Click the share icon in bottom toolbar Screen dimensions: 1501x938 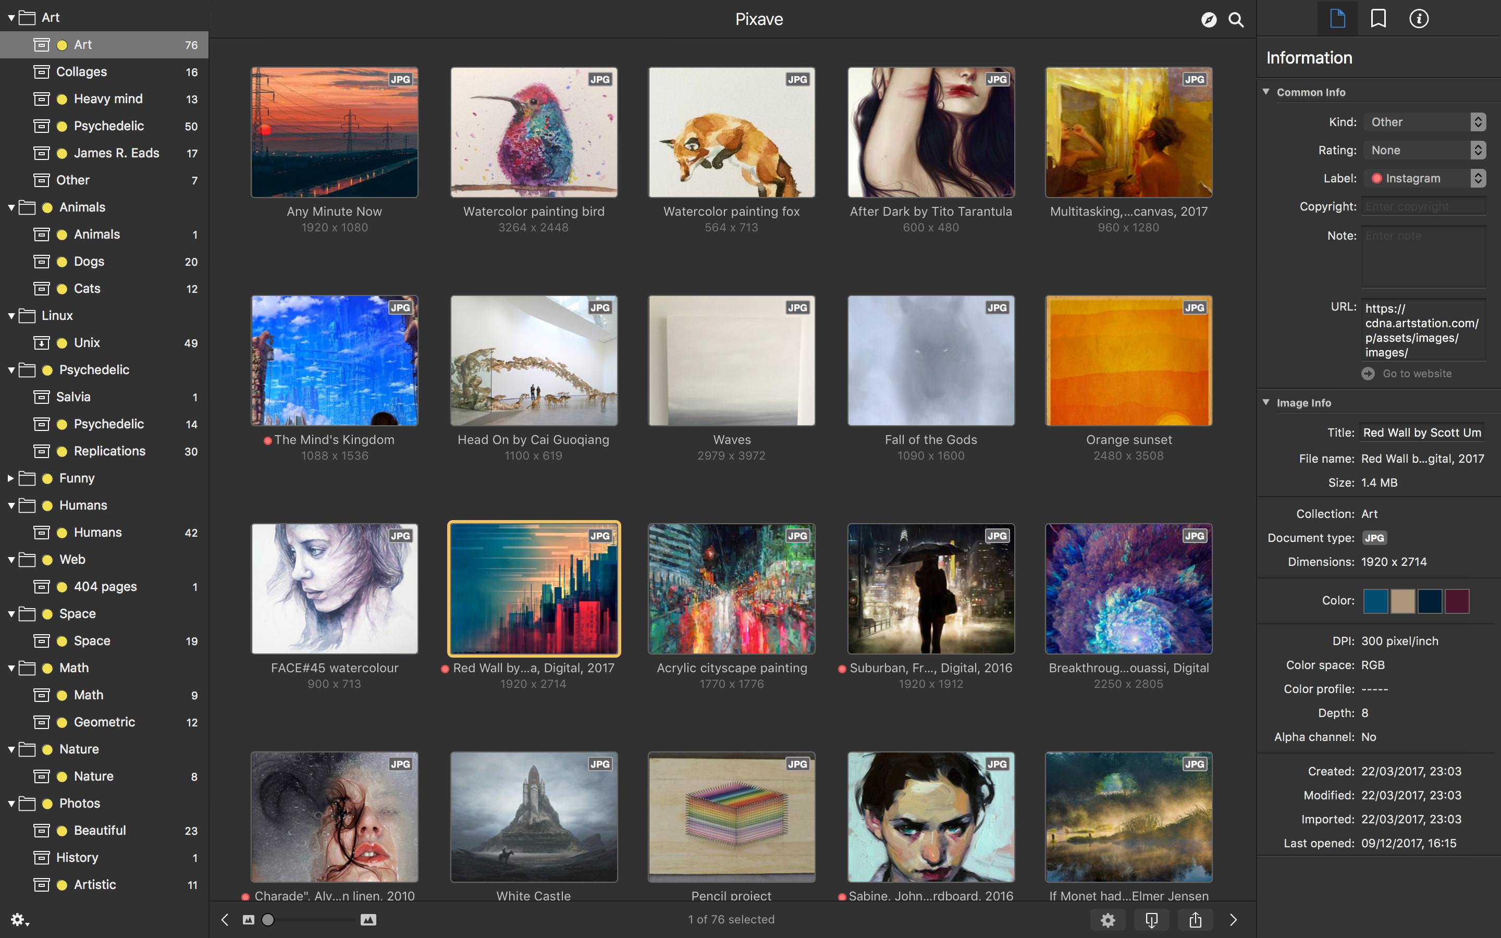1195,919
